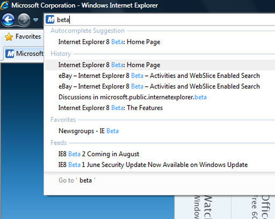Click the Microsoft tab's M favicon

click(10, 54)
